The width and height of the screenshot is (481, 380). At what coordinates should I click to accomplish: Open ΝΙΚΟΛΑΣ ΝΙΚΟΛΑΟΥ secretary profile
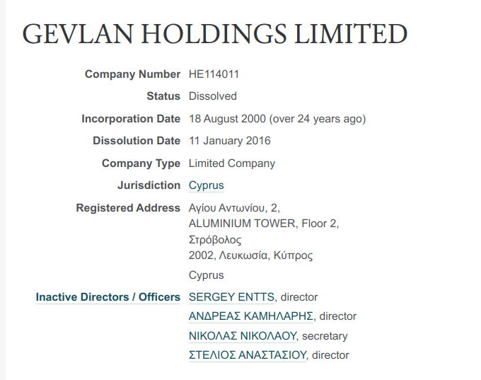click(243, 336)
